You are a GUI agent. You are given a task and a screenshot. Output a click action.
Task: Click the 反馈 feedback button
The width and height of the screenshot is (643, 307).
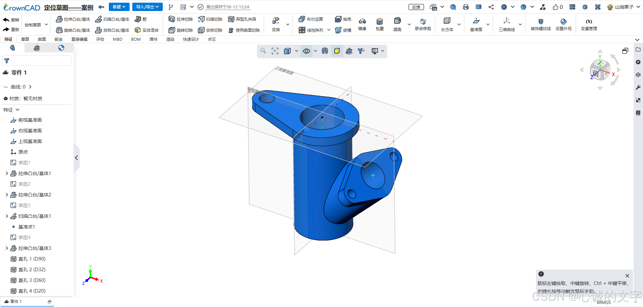click(416, 7)
